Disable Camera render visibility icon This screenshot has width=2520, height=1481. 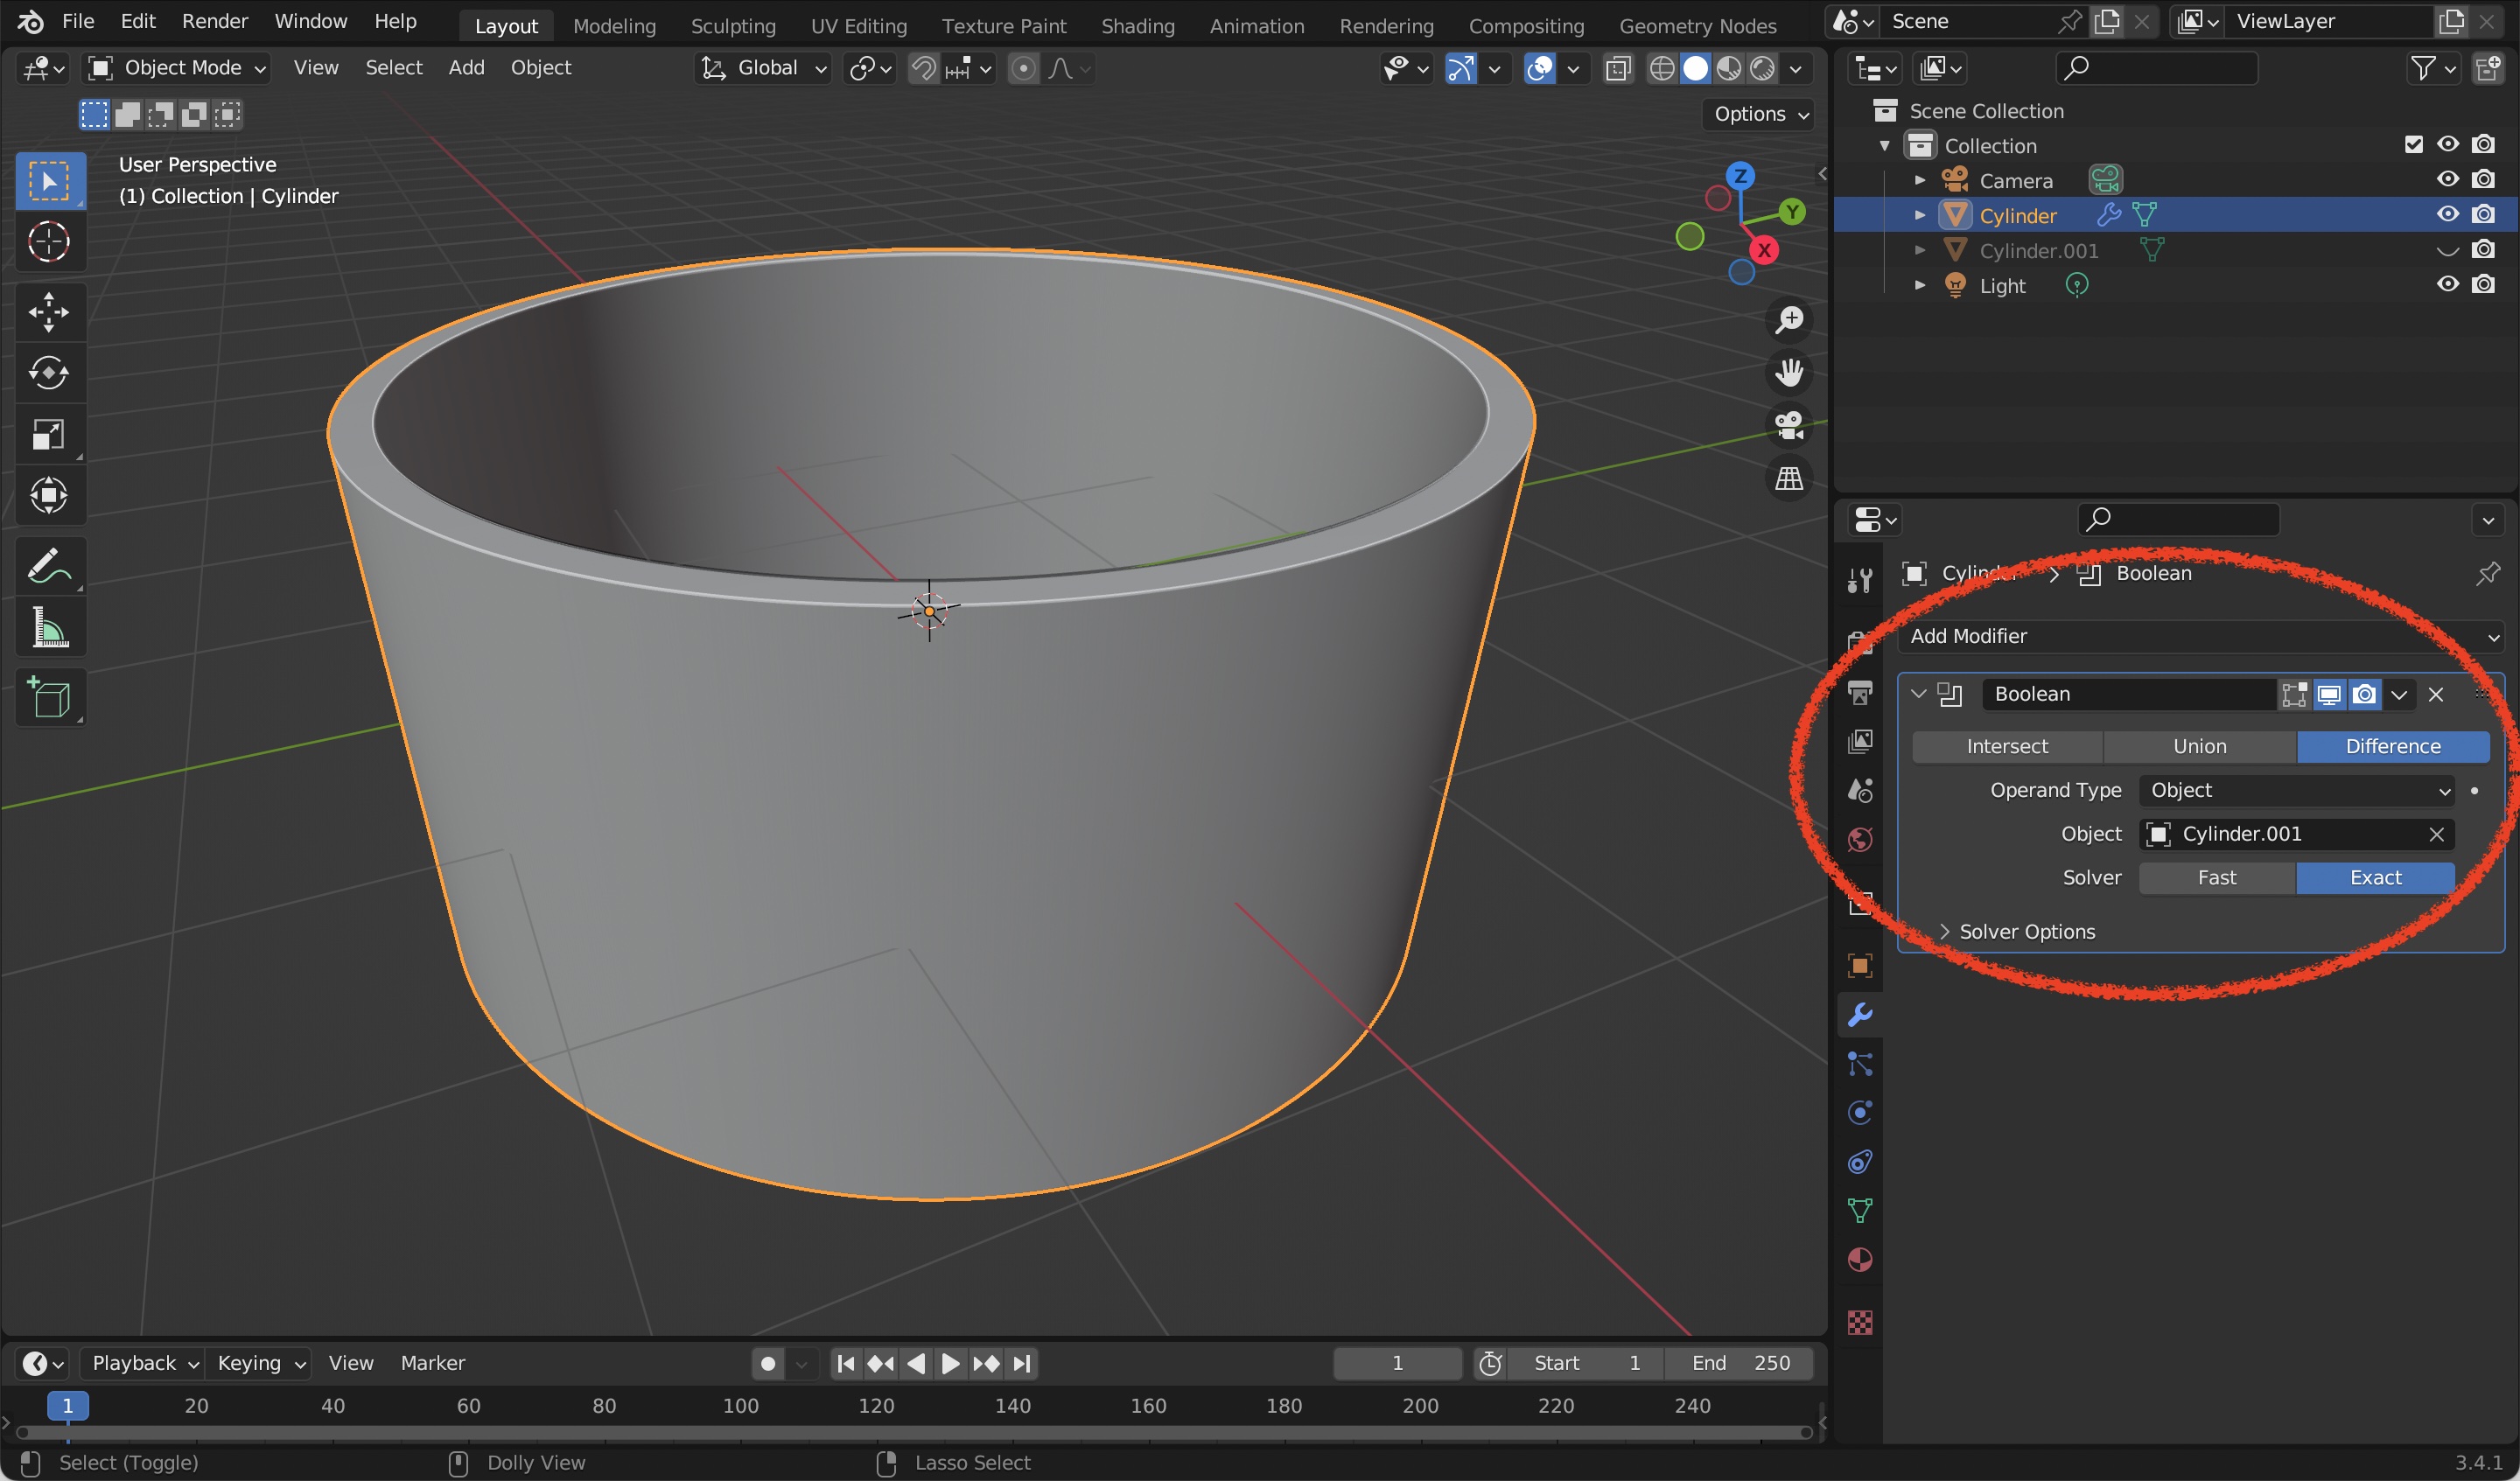tap(2483, 179)
